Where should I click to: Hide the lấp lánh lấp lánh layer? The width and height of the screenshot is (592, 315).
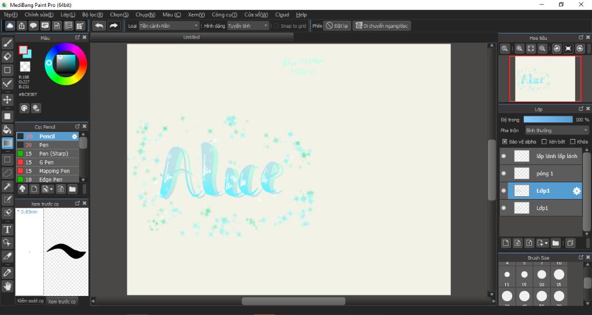point(504,156)
